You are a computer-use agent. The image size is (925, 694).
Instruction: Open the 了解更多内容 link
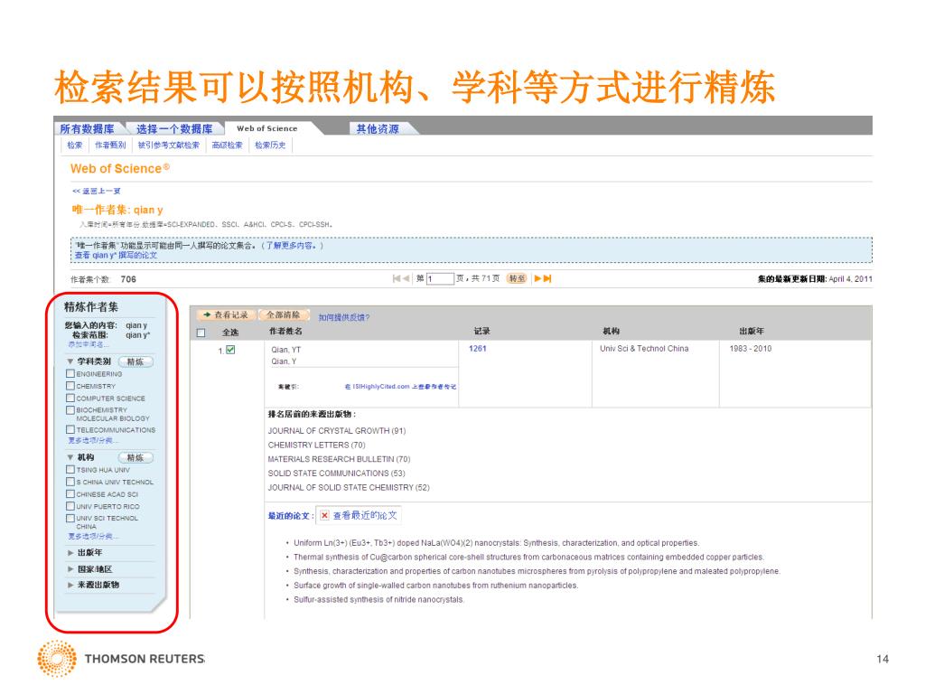click(291, 246)
